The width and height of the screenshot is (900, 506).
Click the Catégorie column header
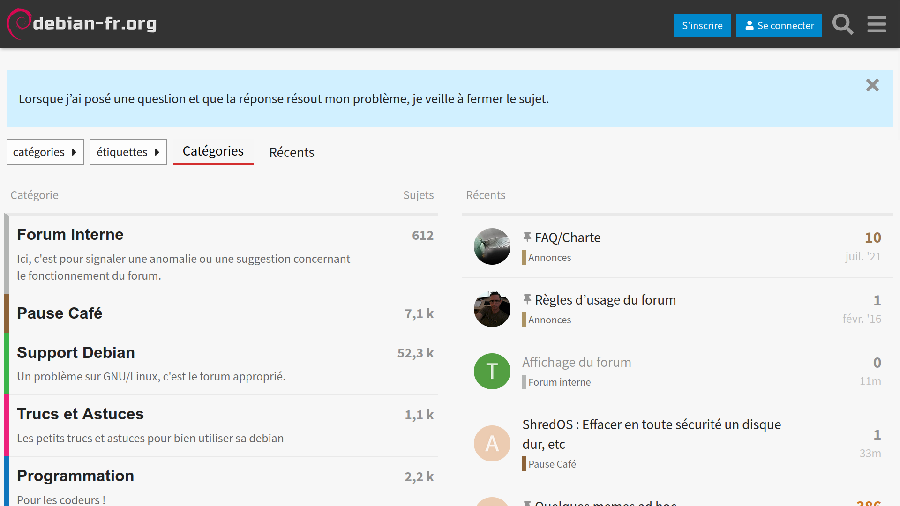[34, 195]
